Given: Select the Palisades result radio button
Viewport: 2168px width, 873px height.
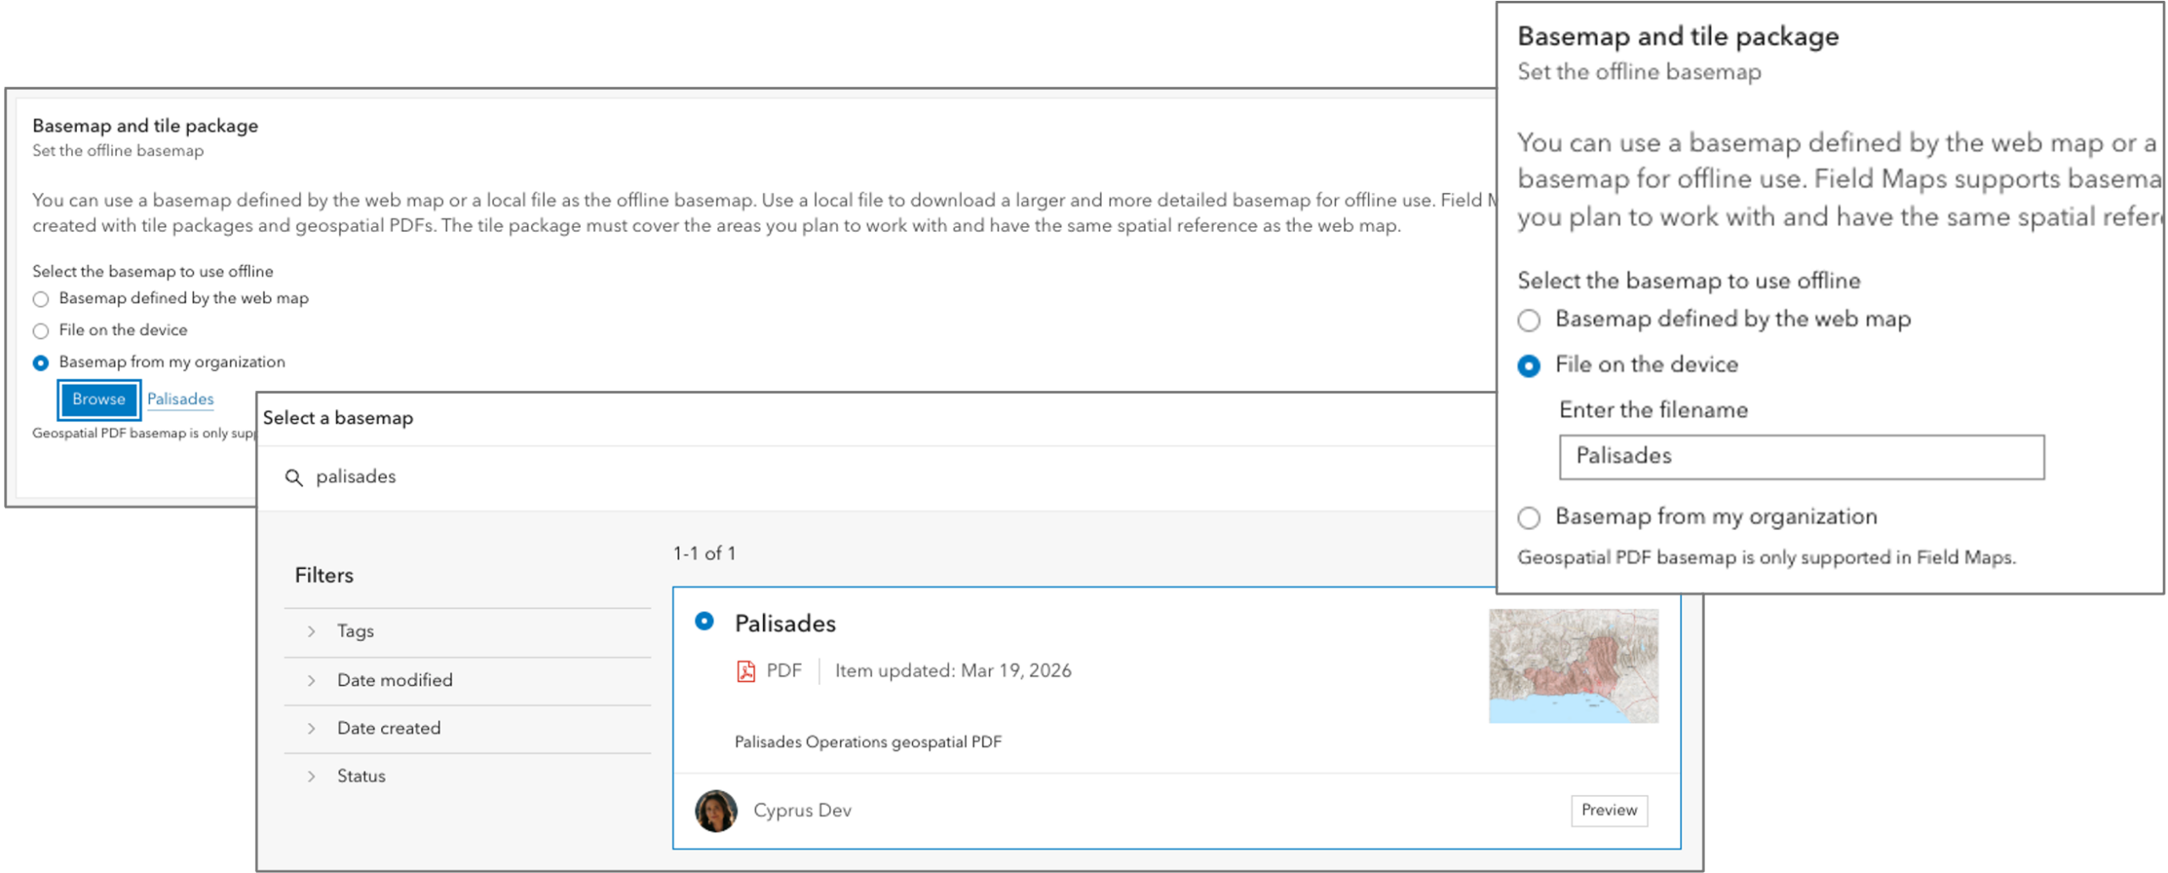Looking at the screenshot, I should pos(705,622).
